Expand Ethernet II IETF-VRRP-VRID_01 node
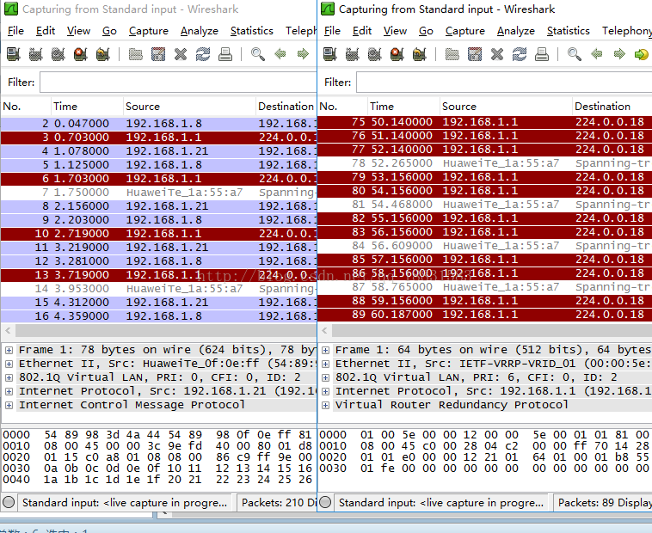Screen dimensions: 652x533 pos(326,364)
